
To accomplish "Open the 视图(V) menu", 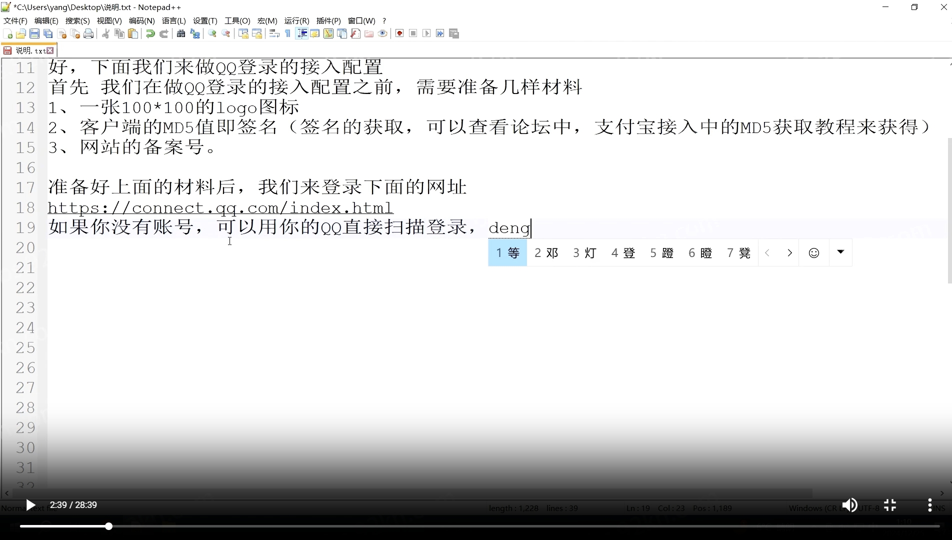I will (109, 20).
